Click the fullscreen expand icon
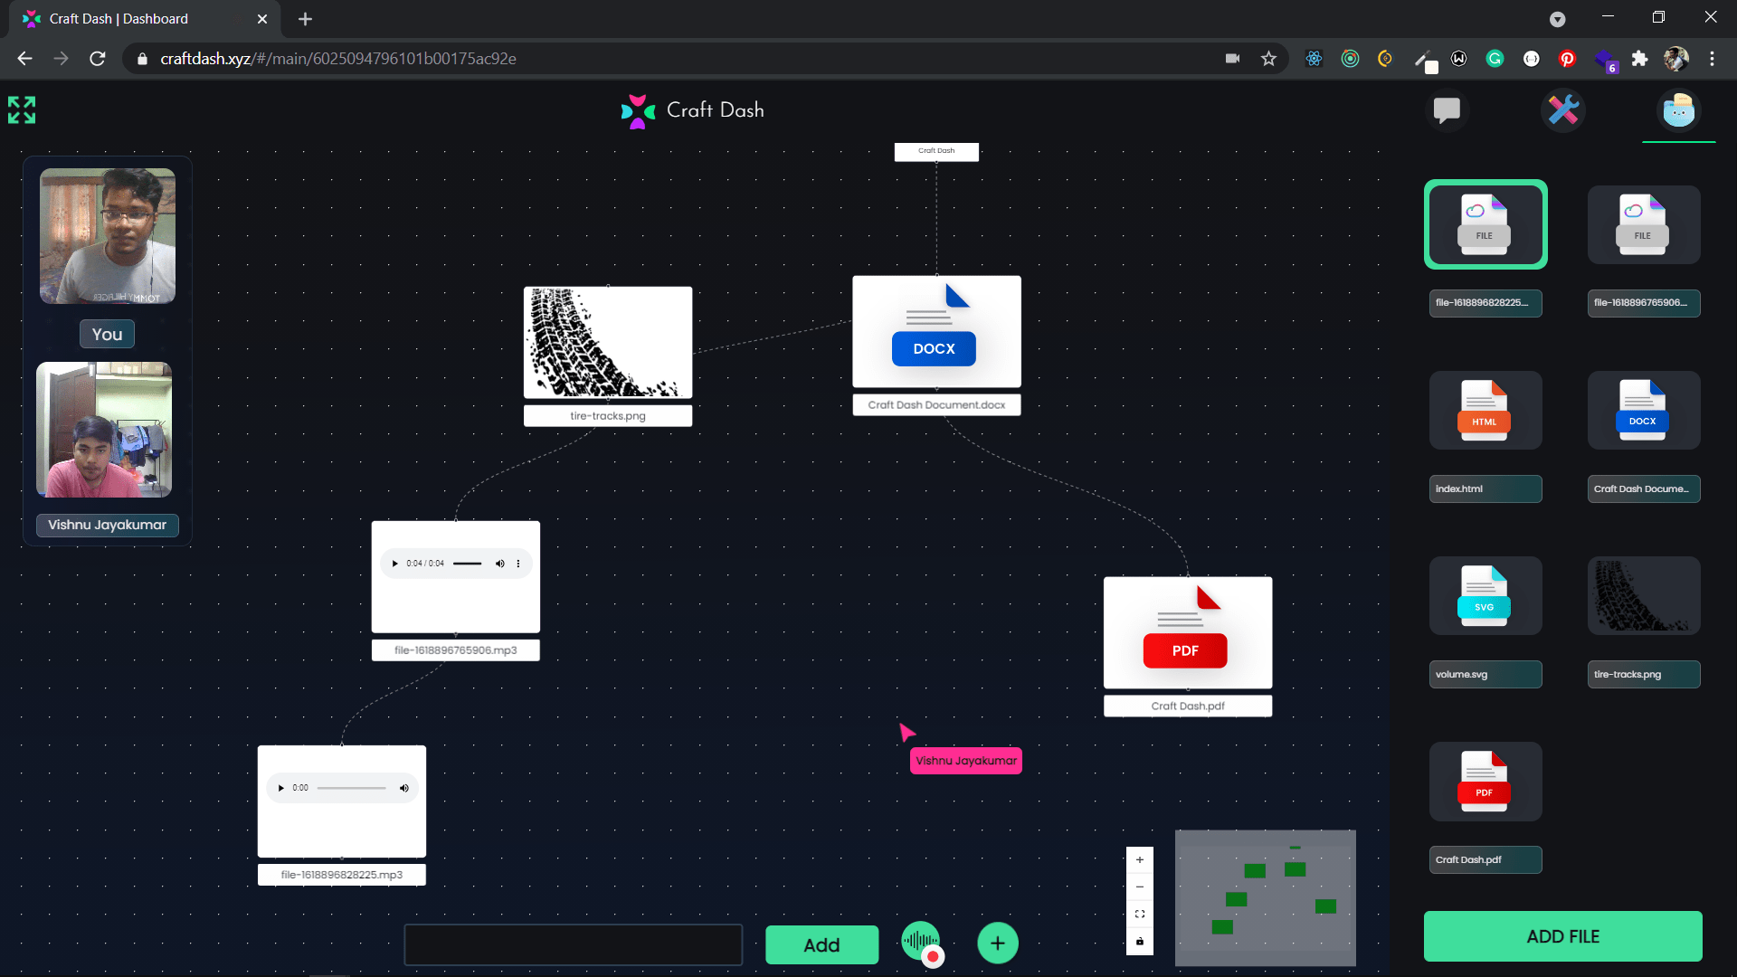Screen dimensions: 1737x977 [22, 110]
